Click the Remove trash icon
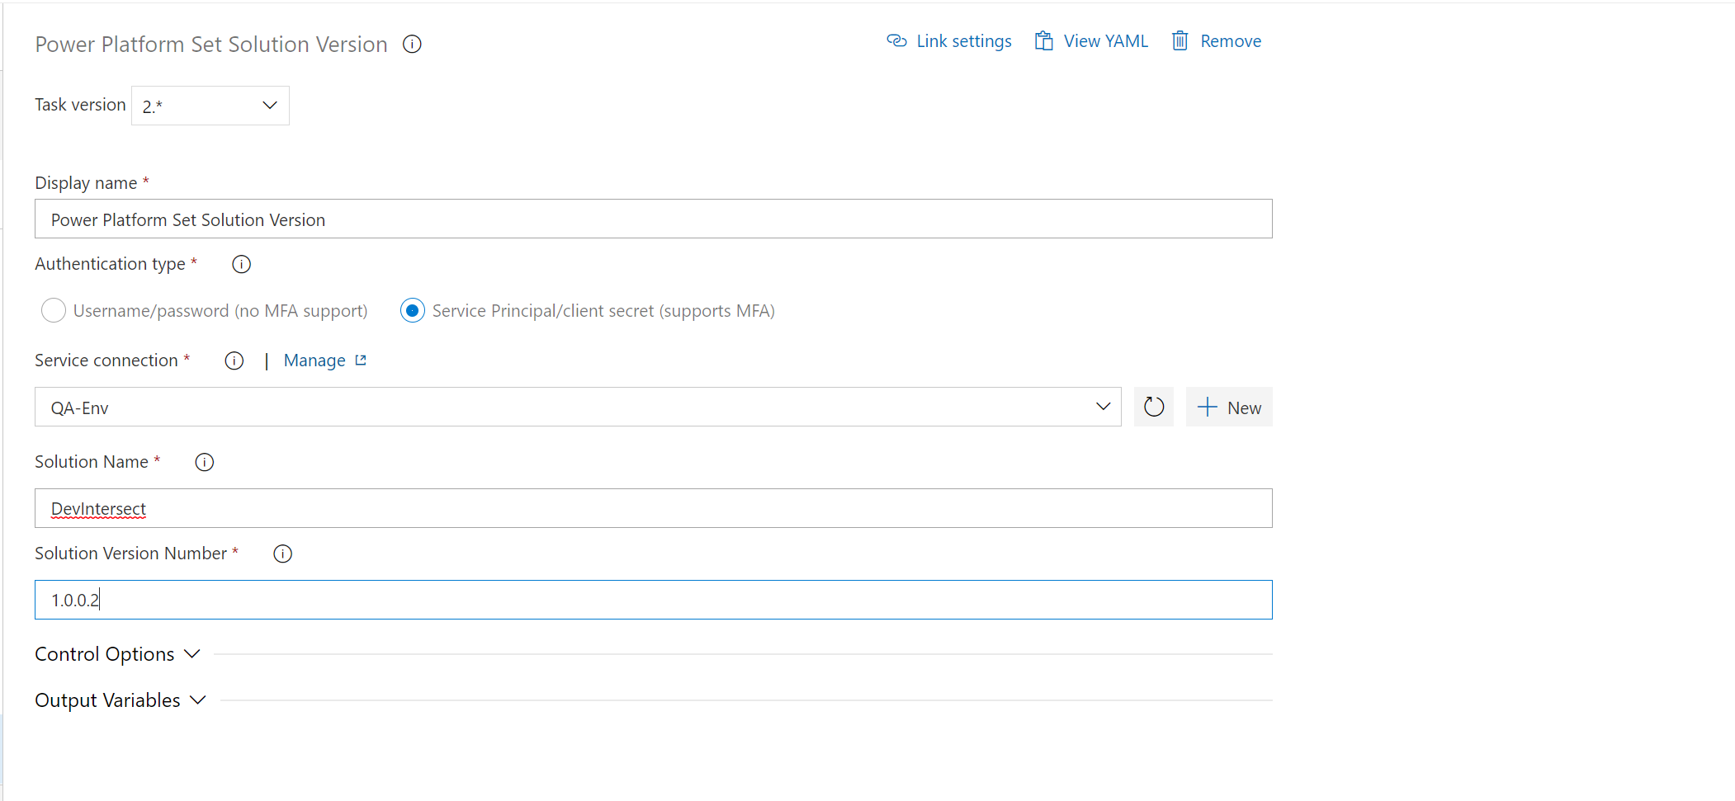Viewport: 1735px width, 801px height. pyautogui.click(x=1180, y=40)
